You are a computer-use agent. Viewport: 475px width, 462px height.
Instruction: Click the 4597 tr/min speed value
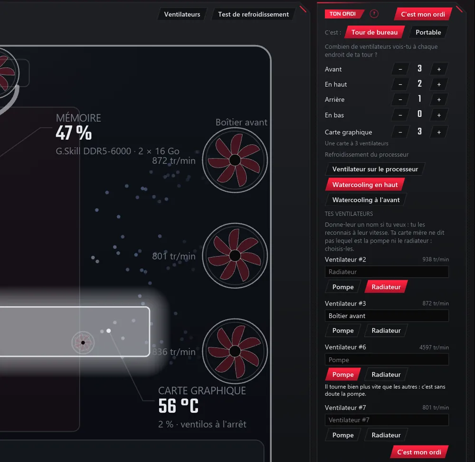click(434, 347)
